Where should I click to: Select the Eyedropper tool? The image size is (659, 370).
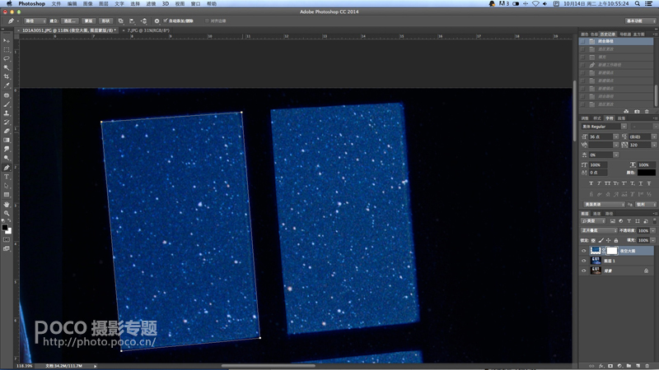(7, 86)
